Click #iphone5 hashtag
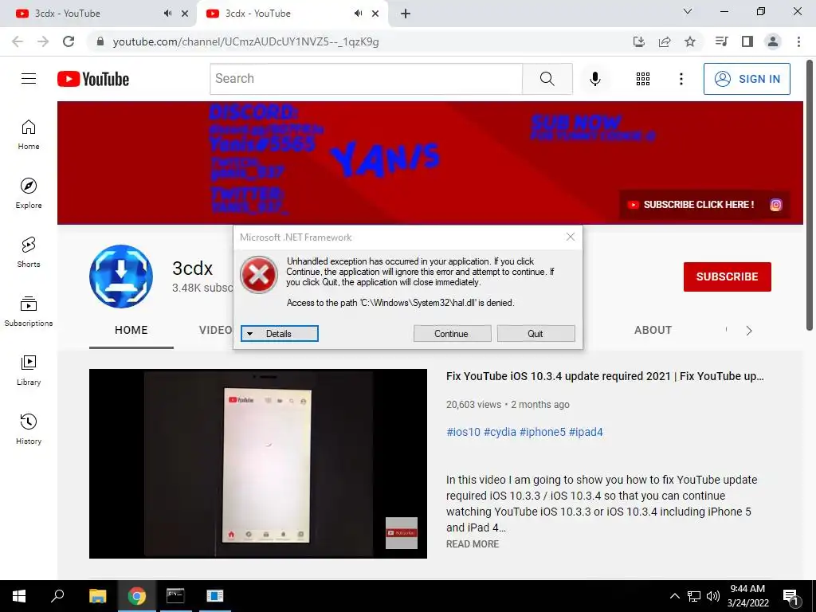Screen dimensions: 816x612 [x=542, y=432]
